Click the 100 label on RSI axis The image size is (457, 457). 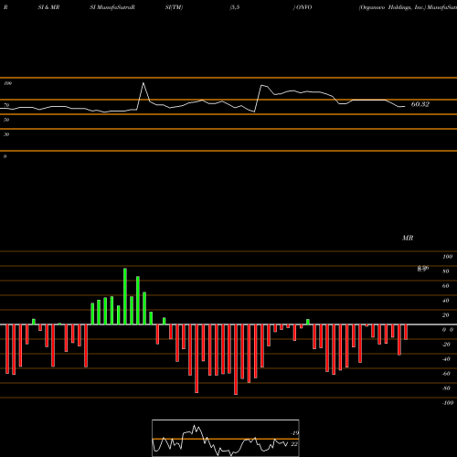coord(7,83)
